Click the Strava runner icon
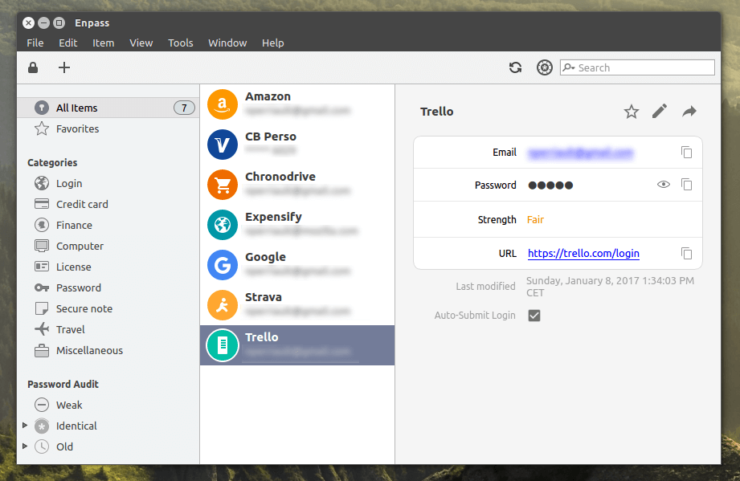Viewport: 740px width, 481px height. coord(223,305)
